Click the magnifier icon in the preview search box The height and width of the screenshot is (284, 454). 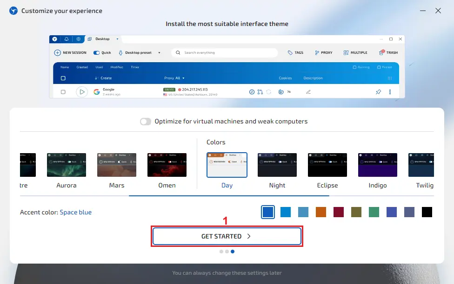[x=178, y=52]
